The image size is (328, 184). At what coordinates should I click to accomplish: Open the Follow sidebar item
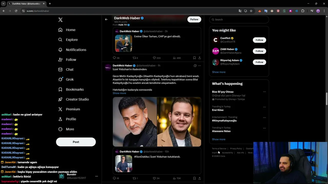tap(67, 60)
